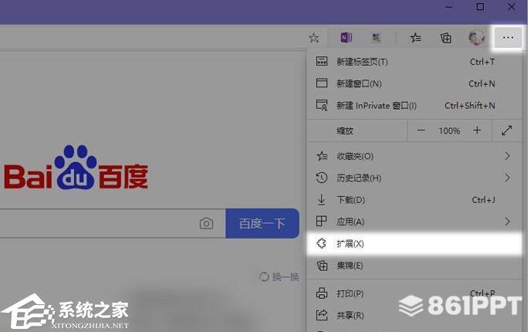Click the camera image-search icon
530x332 pixels.
(206, 223)
